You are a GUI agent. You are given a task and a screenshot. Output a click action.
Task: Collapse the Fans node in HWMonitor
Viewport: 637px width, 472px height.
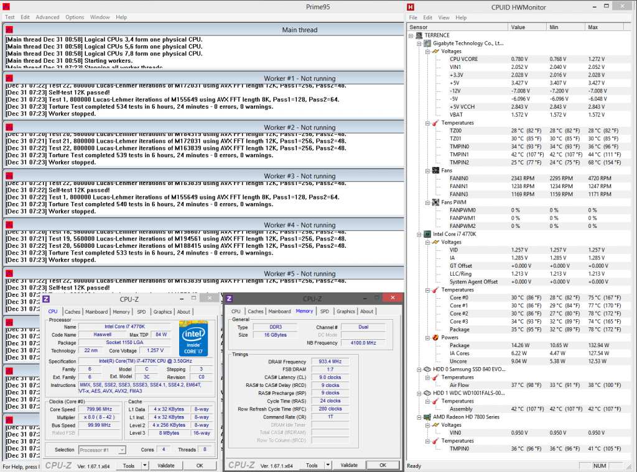427,170
